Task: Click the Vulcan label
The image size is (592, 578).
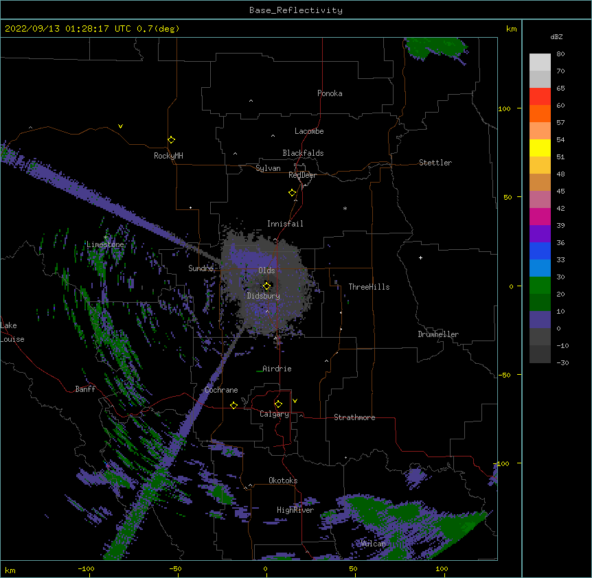Action: [373, 544]
